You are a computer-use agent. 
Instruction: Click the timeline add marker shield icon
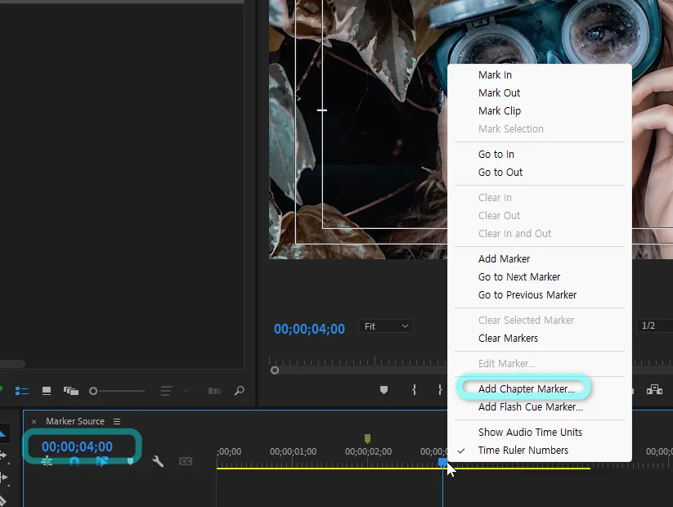click(x=130, y=462)
